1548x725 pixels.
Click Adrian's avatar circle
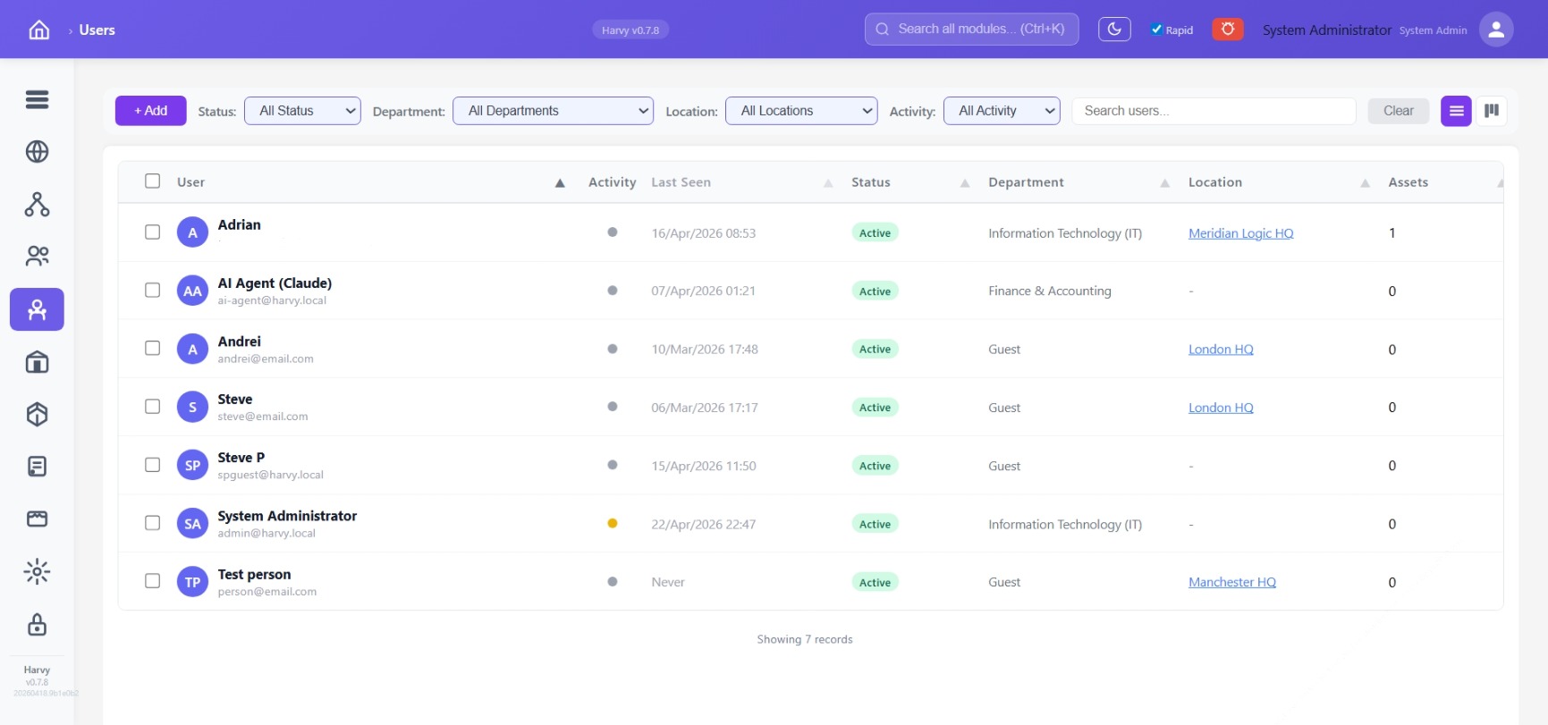[x=192, y=232]
